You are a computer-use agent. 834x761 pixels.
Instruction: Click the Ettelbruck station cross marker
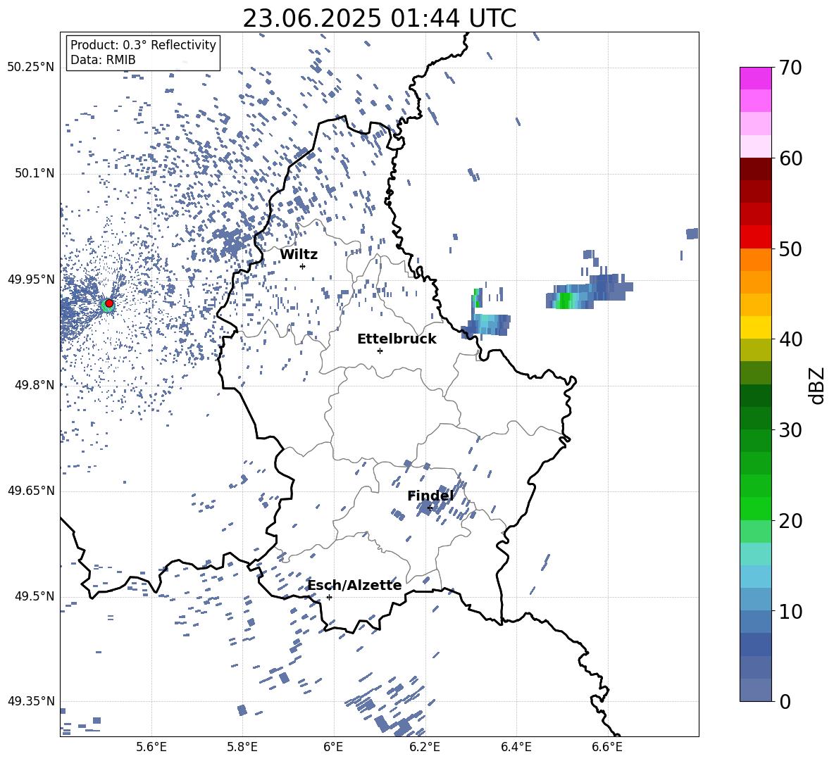(380, 351)
